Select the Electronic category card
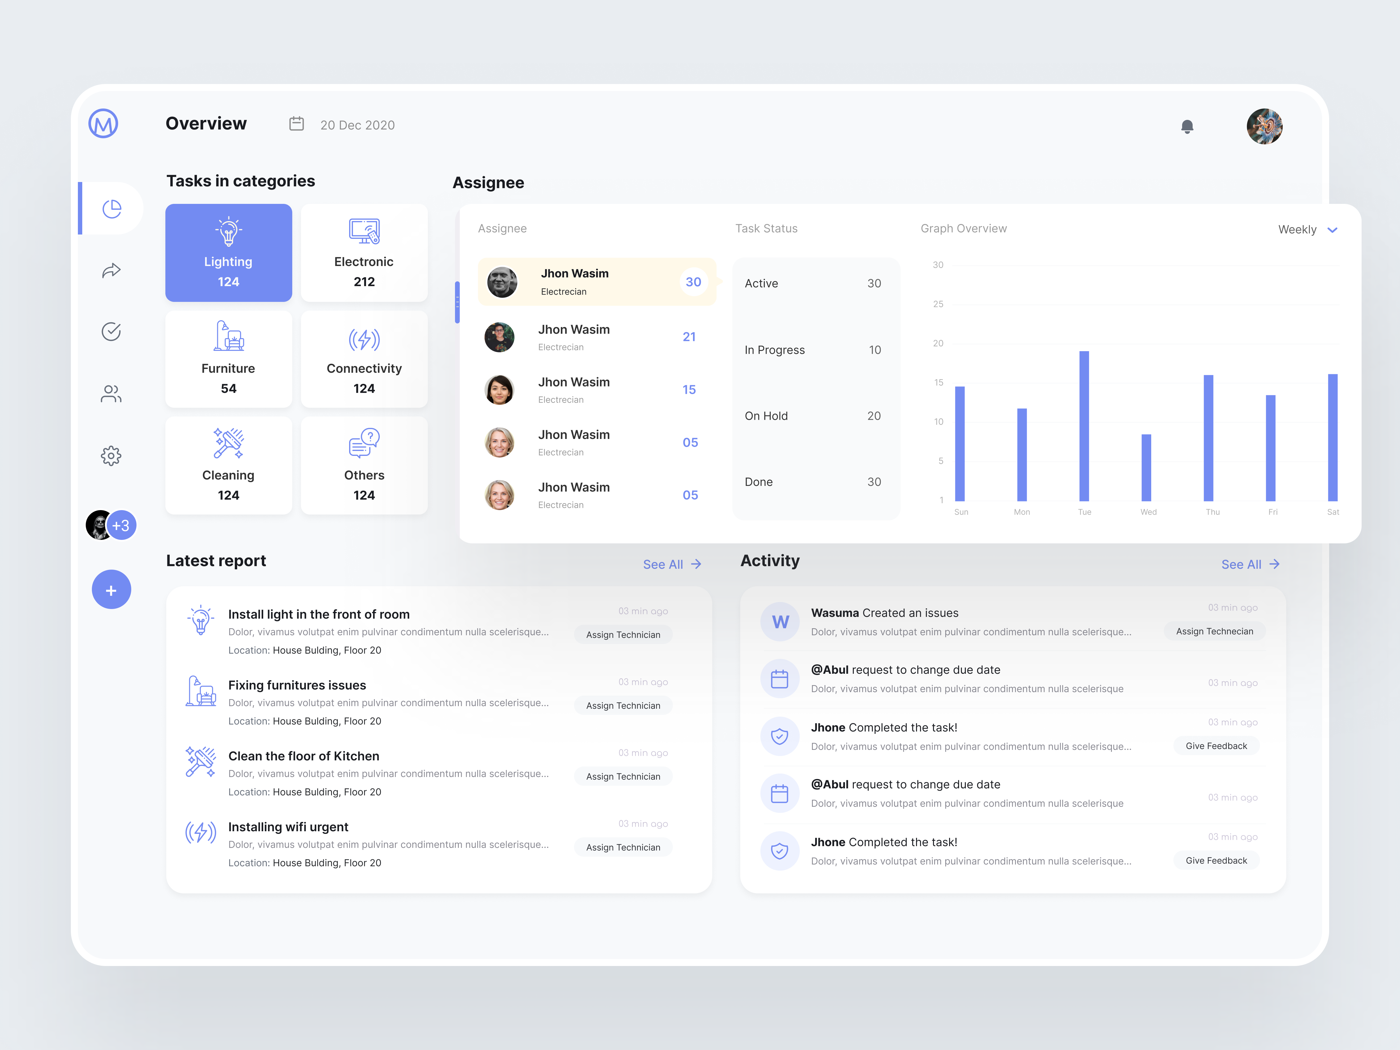 coord(364,253)
